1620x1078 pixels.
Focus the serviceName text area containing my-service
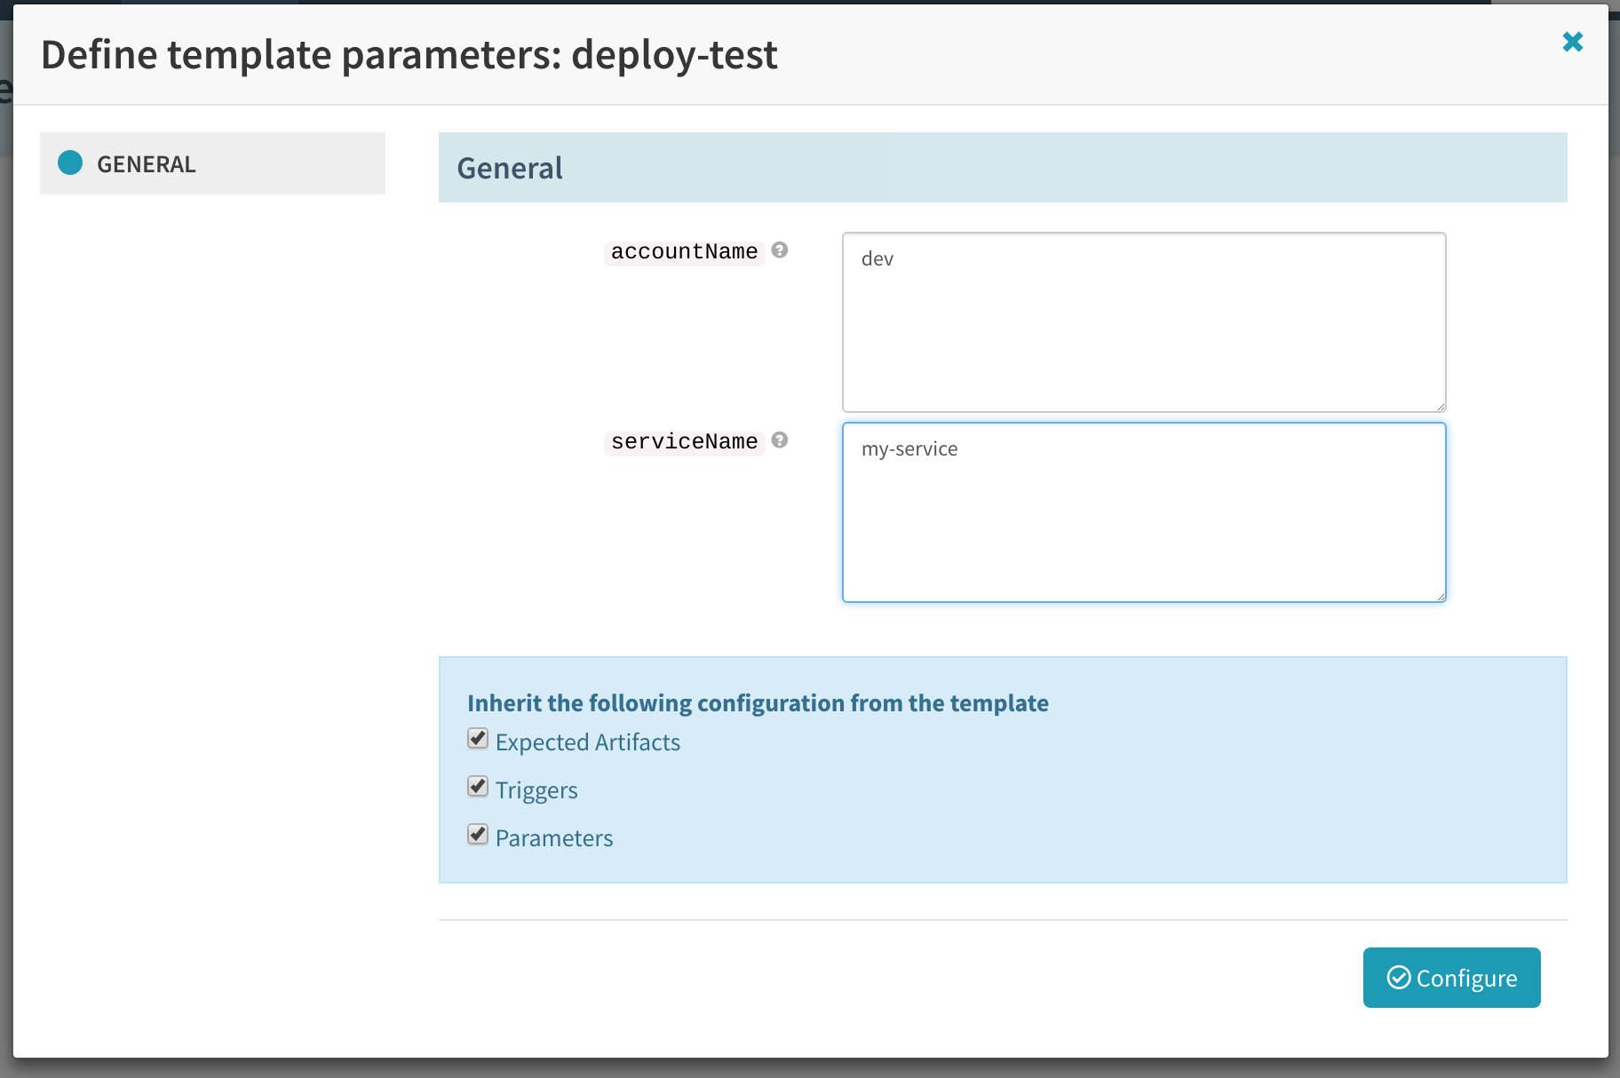click(x=1143, y=512)
